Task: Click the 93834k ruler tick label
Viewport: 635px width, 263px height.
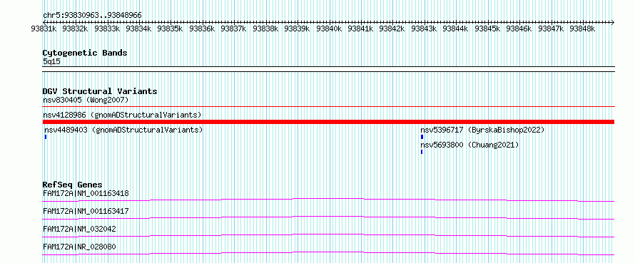Action: point(138,29)
